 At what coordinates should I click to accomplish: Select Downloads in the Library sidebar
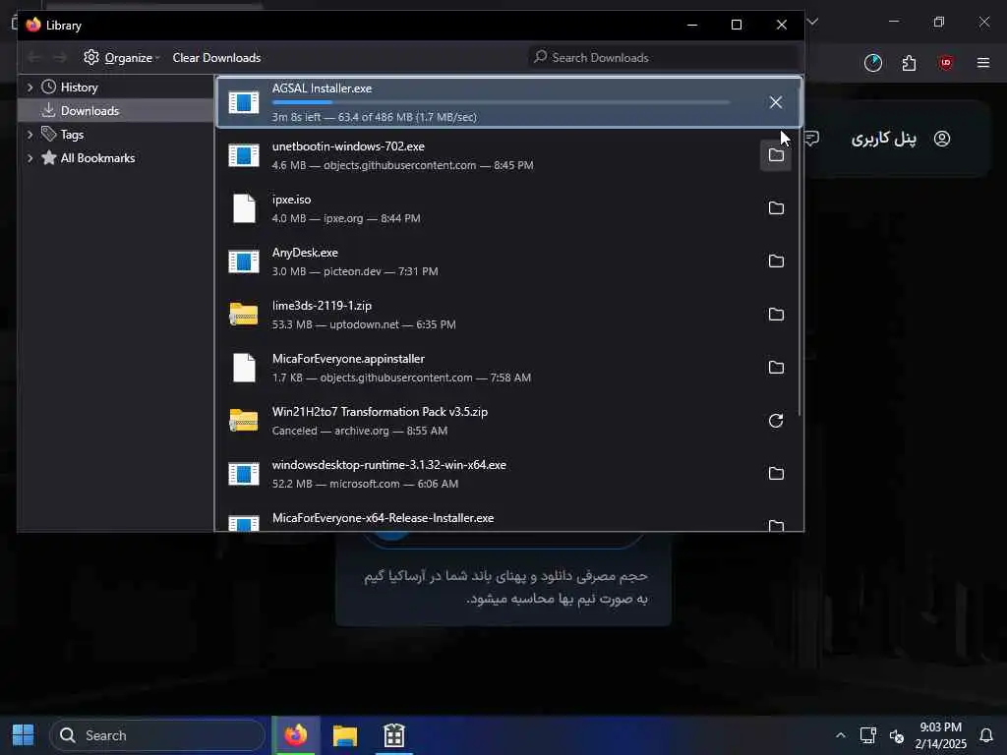point(89,111)
